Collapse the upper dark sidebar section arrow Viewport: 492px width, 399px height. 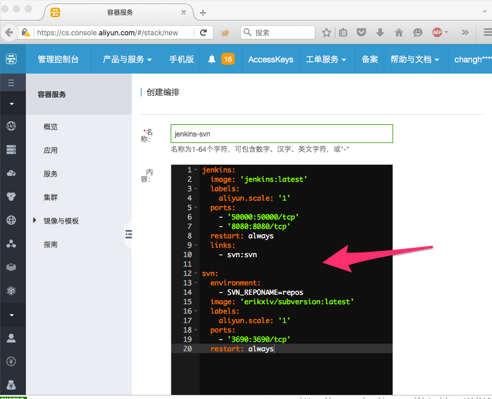12,104
